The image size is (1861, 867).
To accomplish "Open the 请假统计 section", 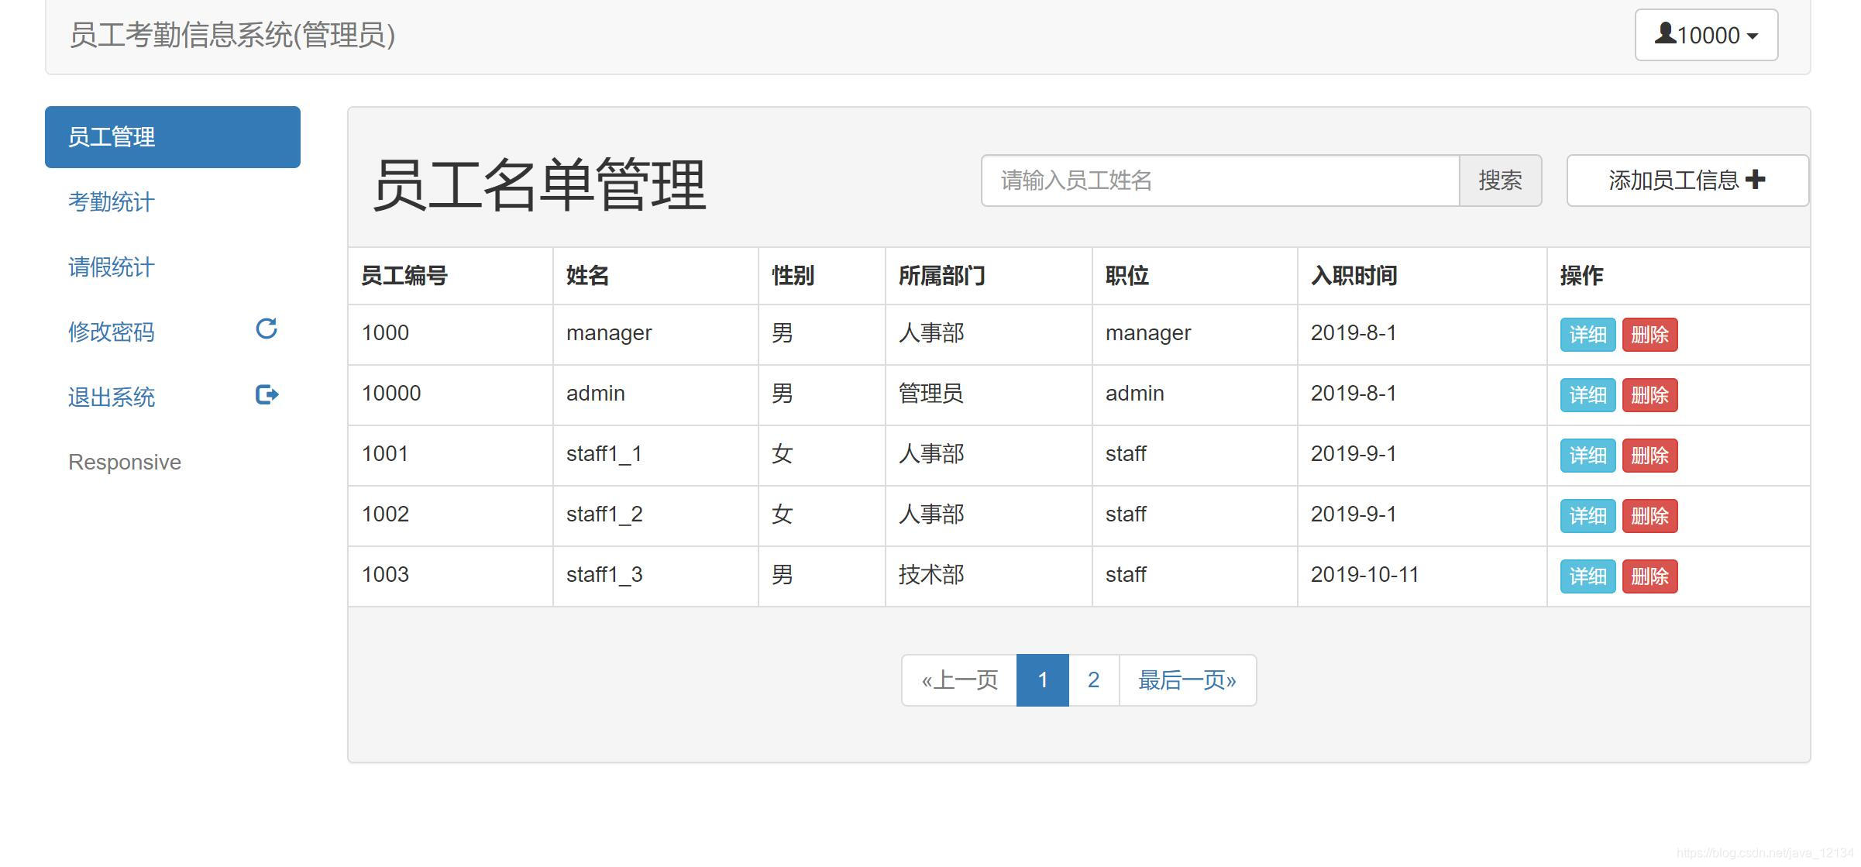I will coord(111,267).
